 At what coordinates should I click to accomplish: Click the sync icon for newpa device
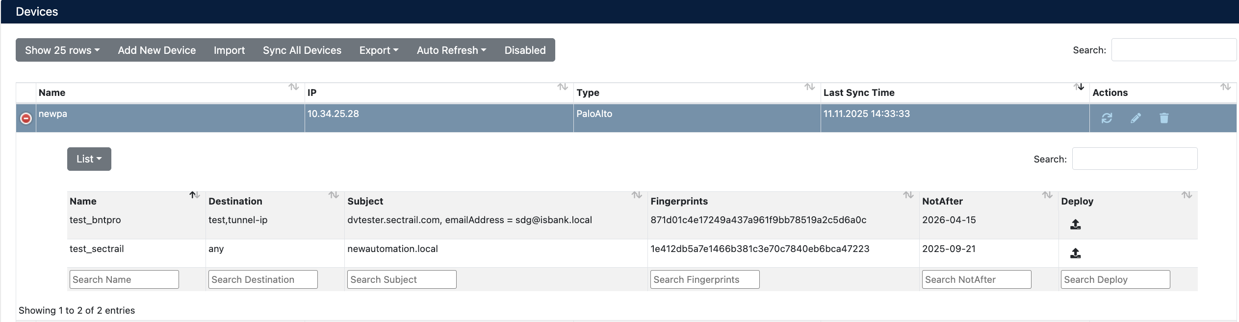click(1107, 118)
